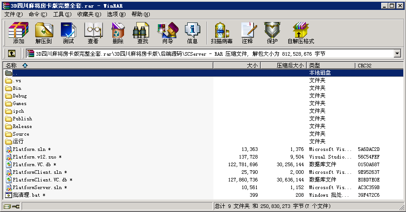
Task: Open the Find (查找) binoculars tool
Action: click(143, 33)
